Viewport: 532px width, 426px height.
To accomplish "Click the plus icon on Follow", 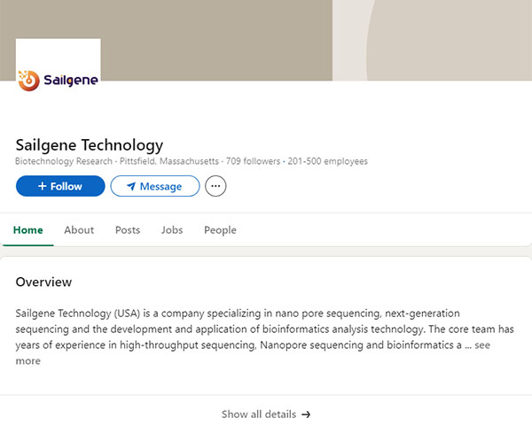I will click(42, 186).
